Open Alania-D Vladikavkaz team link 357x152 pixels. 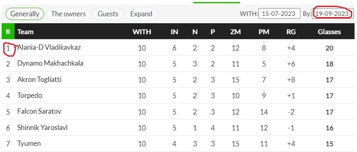(49, 47)
